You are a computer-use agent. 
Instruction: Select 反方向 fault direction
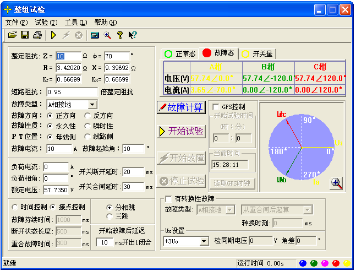[87, 116]
